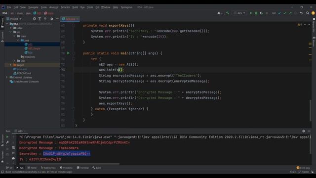Run with coverage from the main toolbar

coord(261,13)
